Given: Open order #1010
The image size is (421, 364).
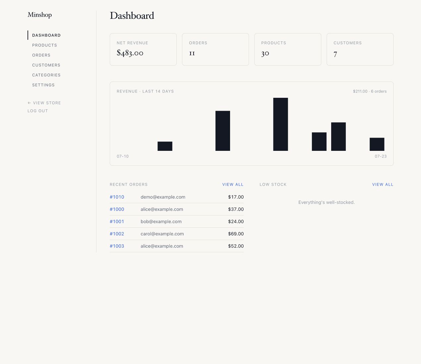Looking at the screenshot, I should [117, 197].
